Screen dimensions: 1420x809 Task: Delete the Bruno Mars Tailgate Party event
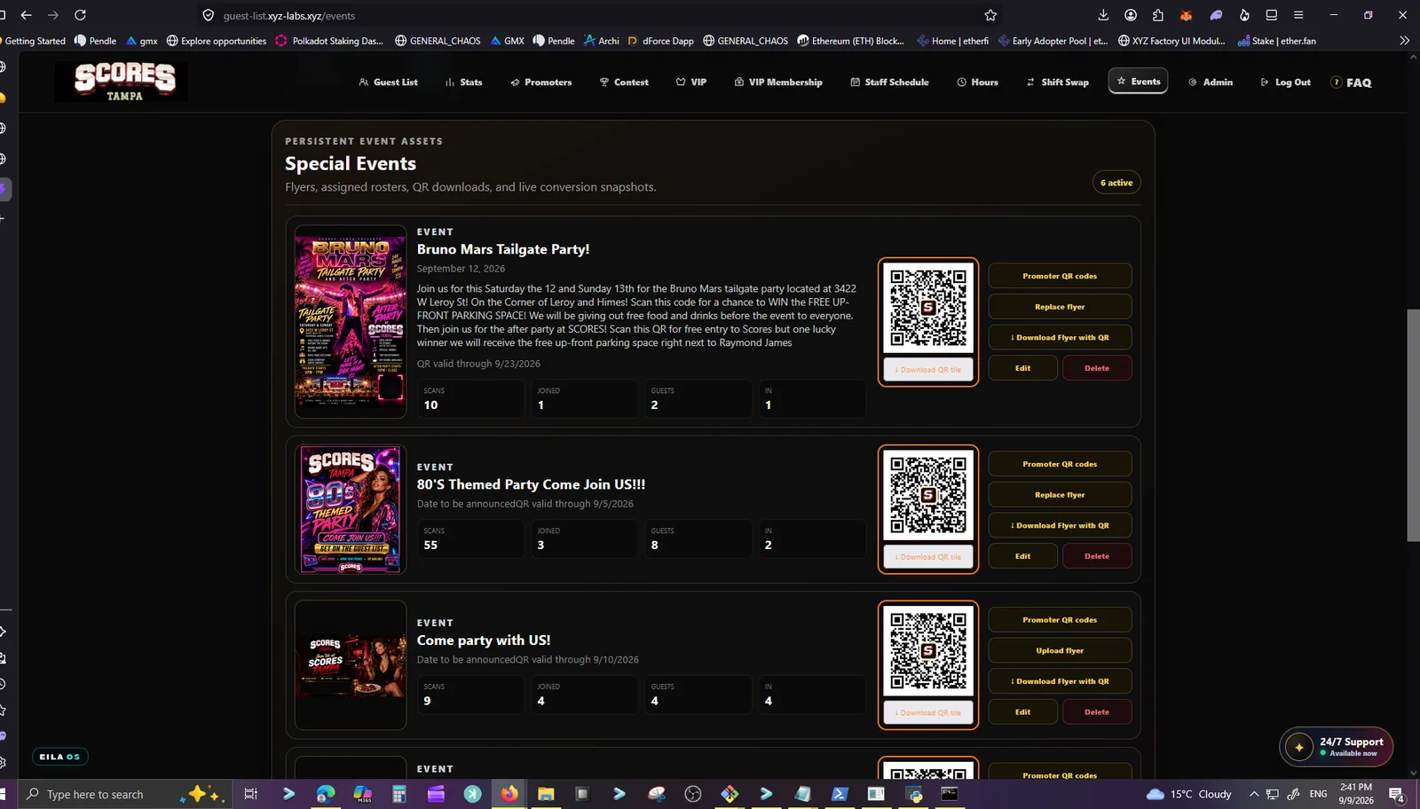coord(1097,368)
